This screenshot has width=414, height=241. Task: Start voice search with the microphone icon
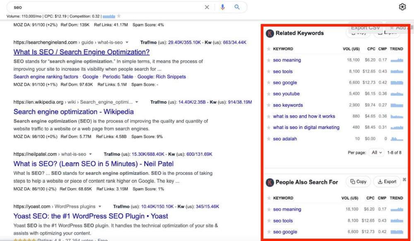coord(223,7)
